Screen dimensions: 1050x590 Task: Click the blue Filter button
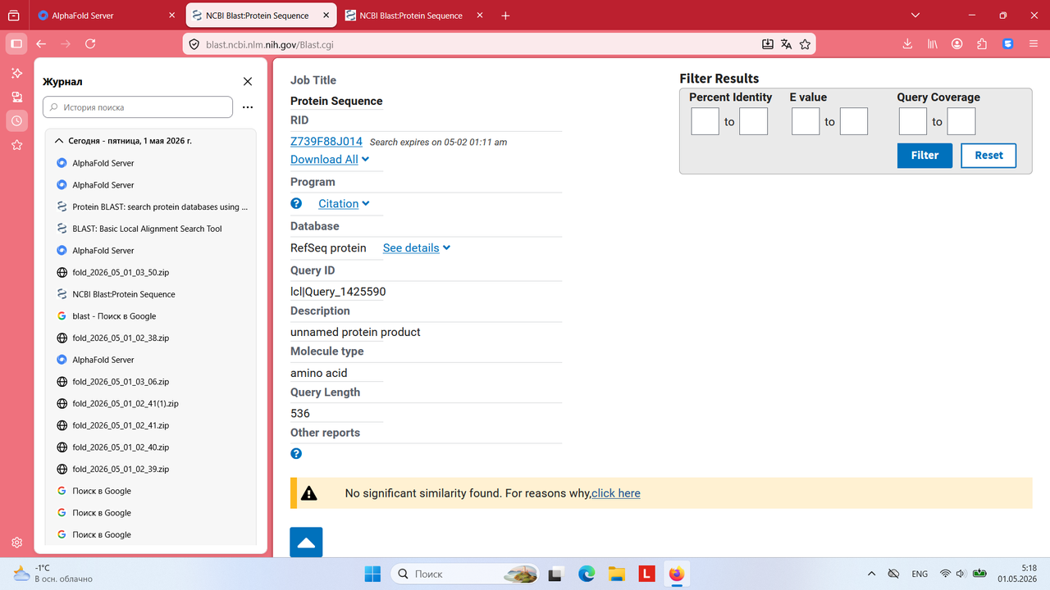[x=924, y=155]
